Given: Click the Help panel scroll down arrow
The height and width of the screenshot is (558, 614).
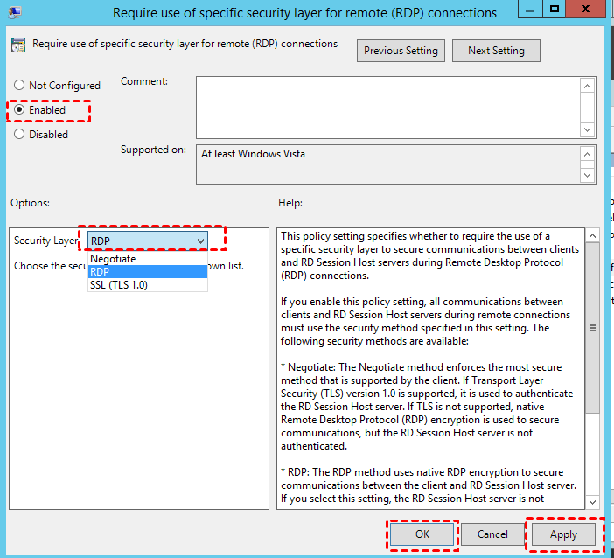Looking at the screenshot, I should 592,501.
